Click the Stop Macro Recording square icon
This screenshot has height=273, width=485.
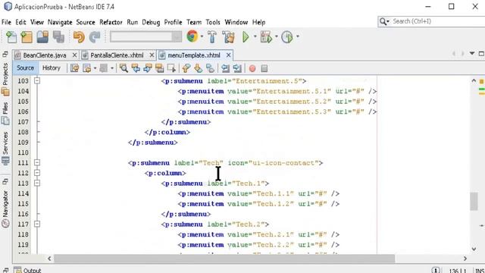point(264,68)
